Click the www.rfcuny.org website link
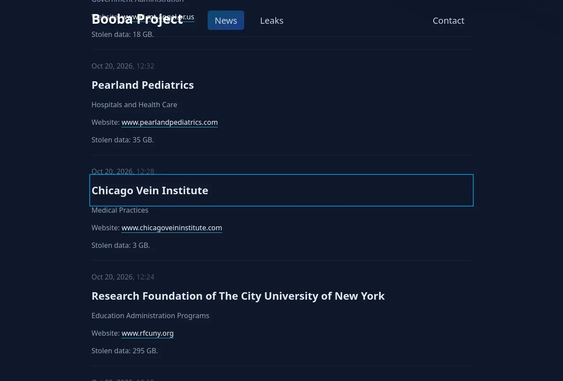The image size is (563, 381). click(x=148, y=333)
